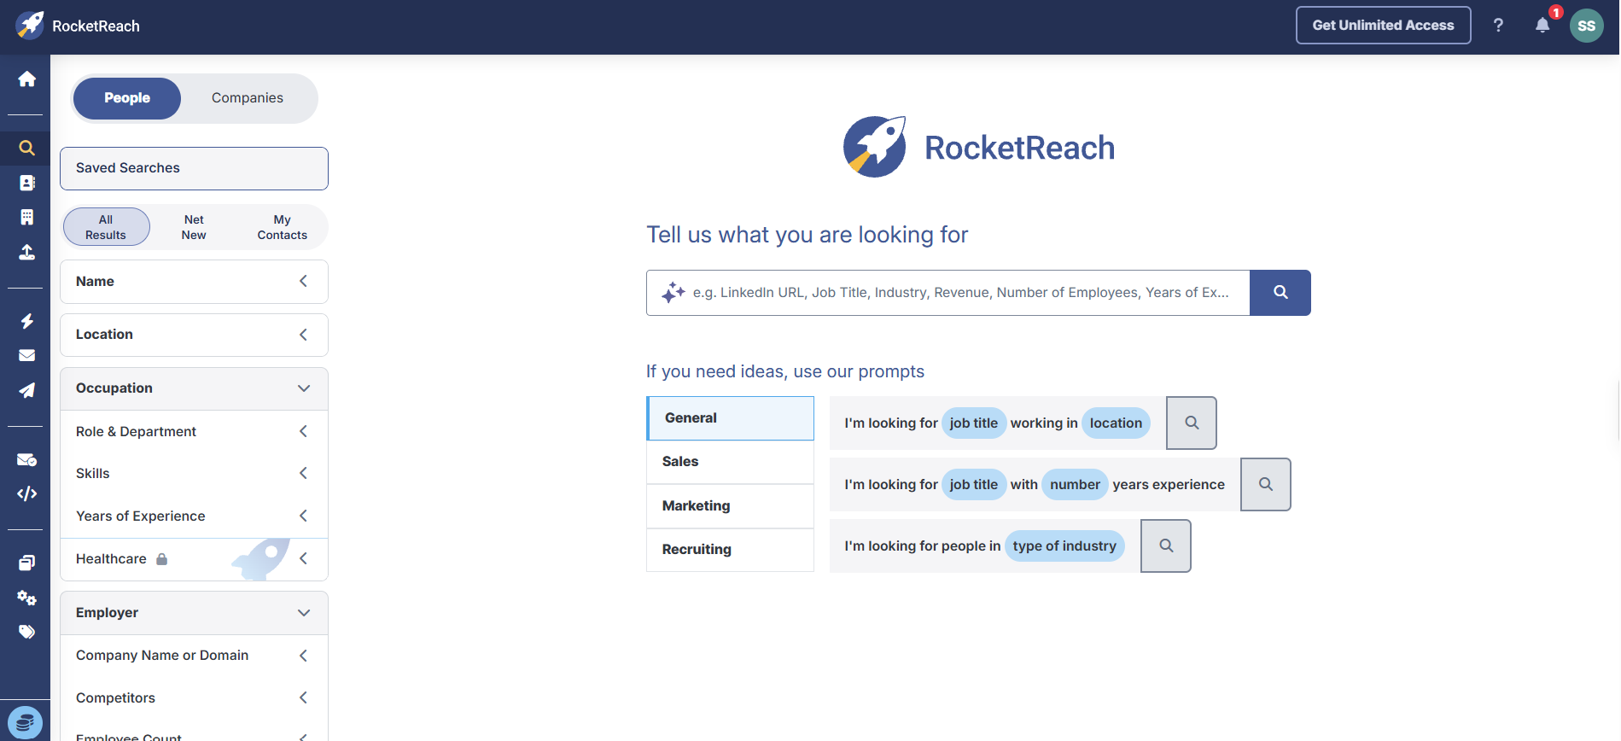Collapse the Occupation section
Viewport: 1621px width, 741px height.
coord(194,388)
